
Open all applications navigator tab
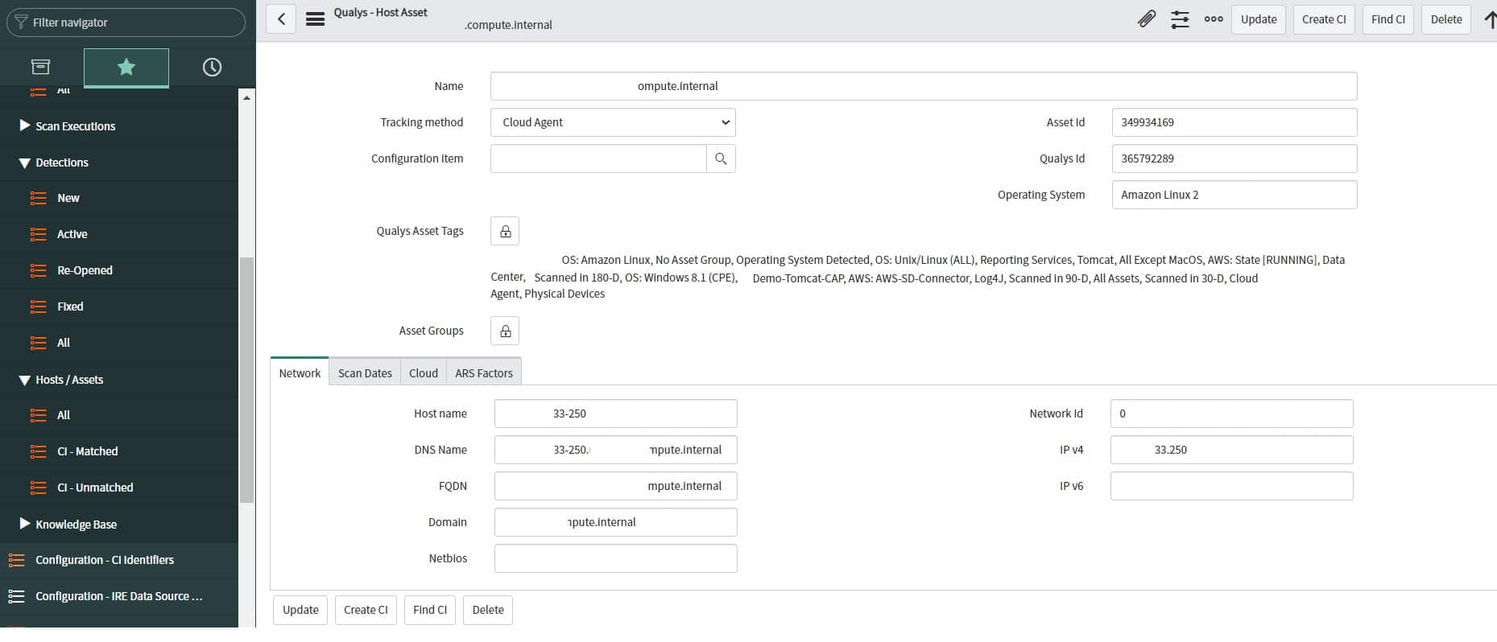(40, 67)
